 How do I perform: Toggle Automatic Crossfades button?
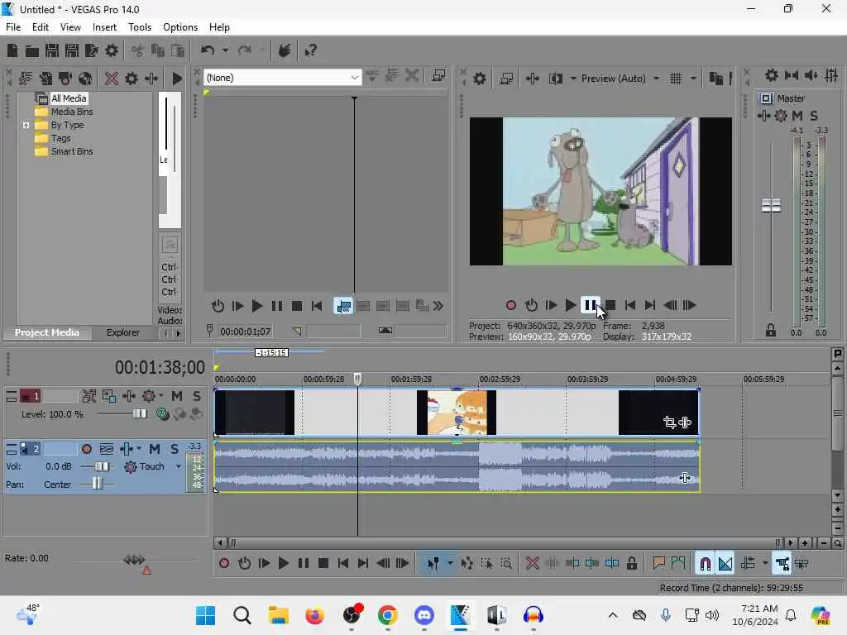pos(725,563)
